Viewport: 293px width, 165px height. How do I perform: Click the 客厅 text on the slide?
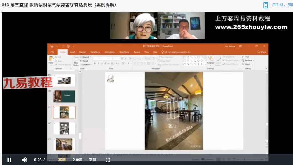click(172, 125)
